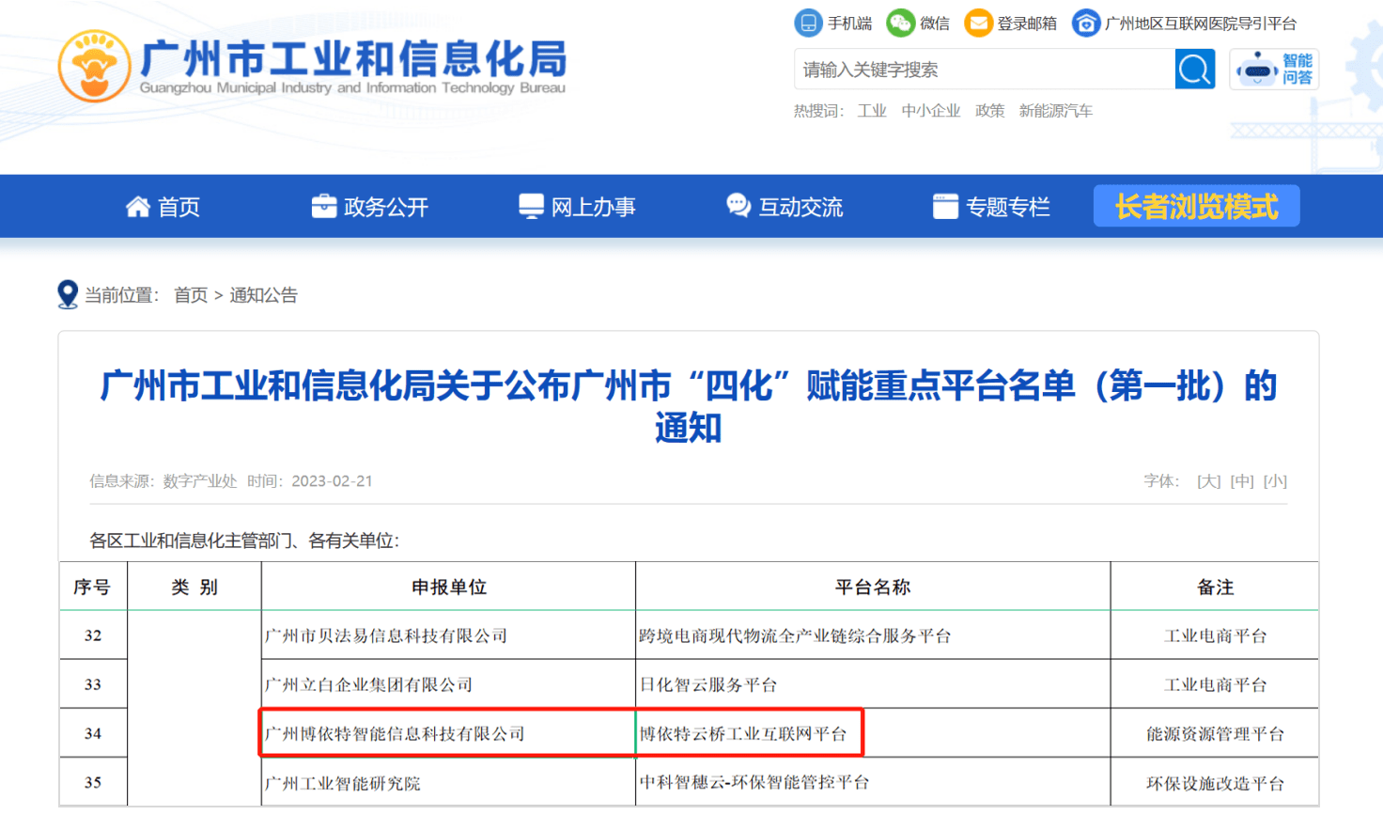The image size is (1383, 815).
Task: Open the 政务公开 menu item
Action: coord(370,207)
